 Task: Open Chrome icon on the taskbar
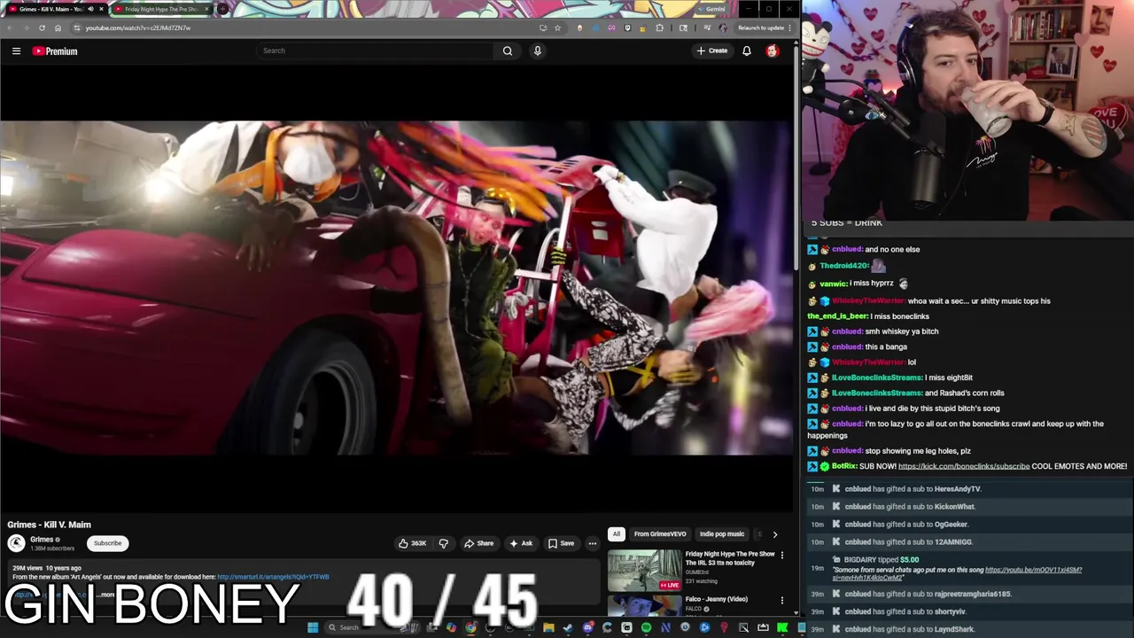click(x=470, y=627)
